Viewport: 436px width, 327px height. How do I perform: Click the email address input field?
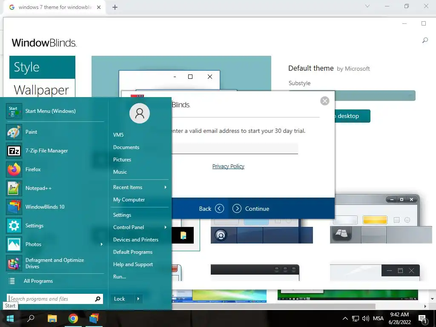tap(235, 149)
